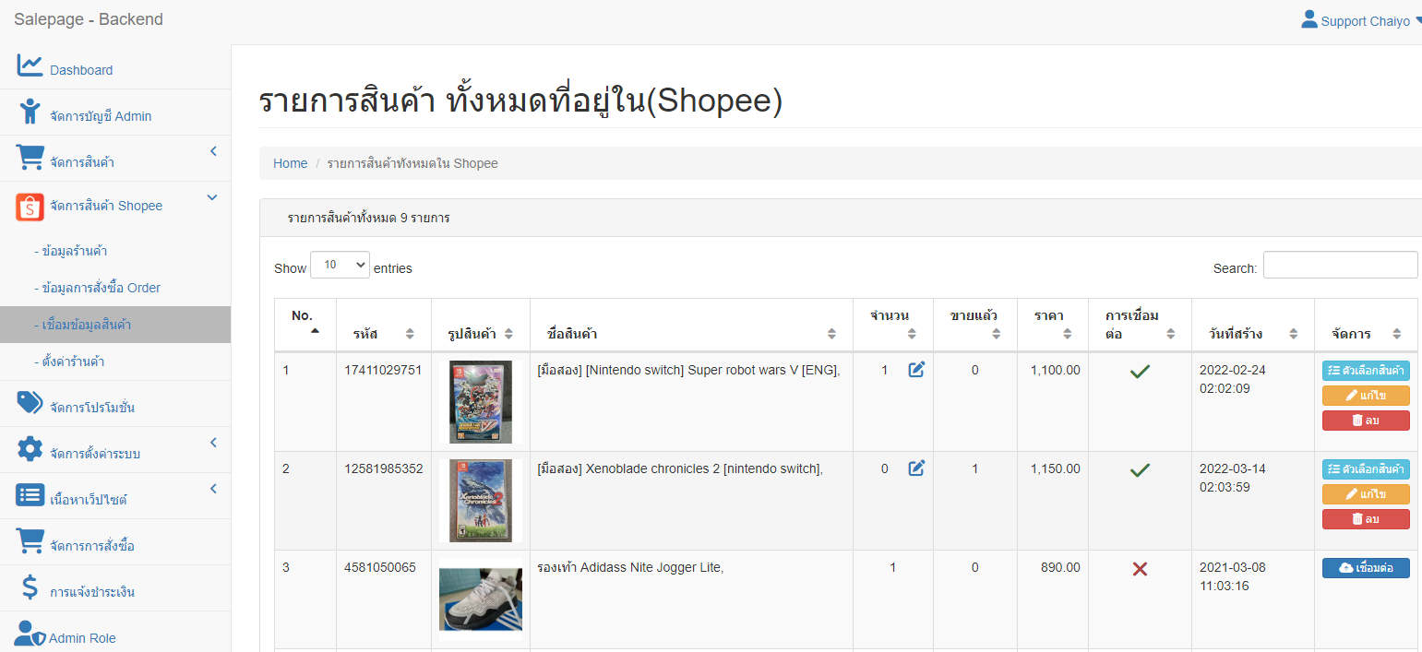This screenshot has height=652, width=1422.
Task: Click the Search input field
Action: coord(1340,266)
